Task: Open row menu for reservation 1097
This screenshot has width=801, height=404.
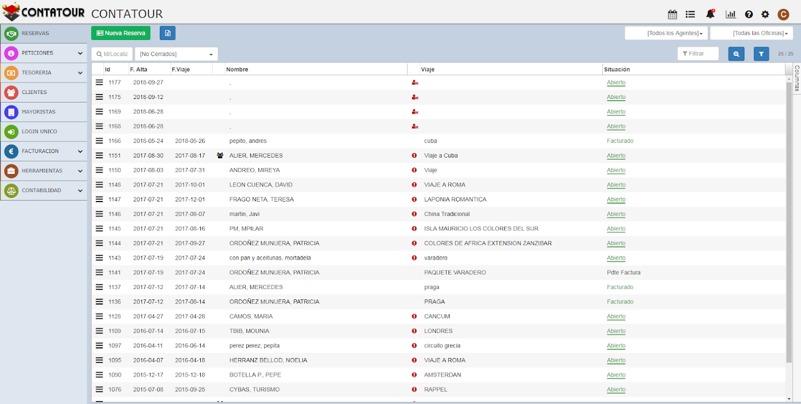Action: click(x=99, y=346)
